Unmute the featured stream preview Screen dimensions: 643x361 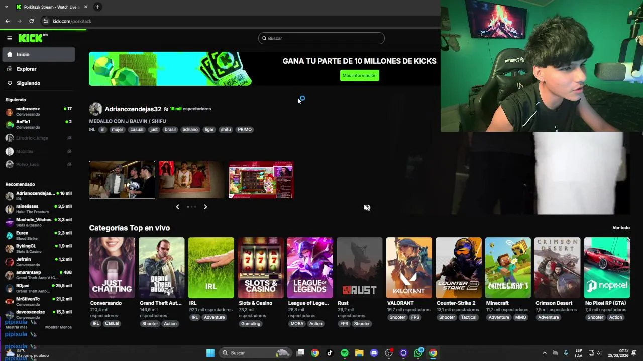click(367, 208)
